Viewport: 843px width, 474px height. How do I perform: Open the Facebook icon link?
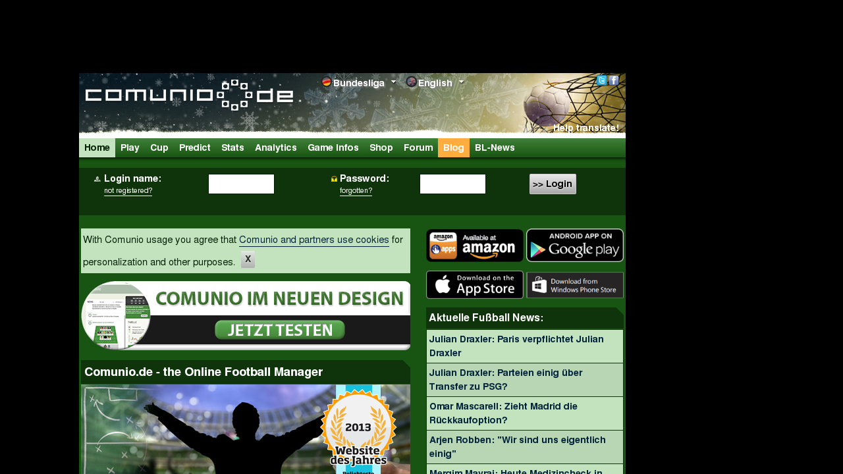click(613, 80)
